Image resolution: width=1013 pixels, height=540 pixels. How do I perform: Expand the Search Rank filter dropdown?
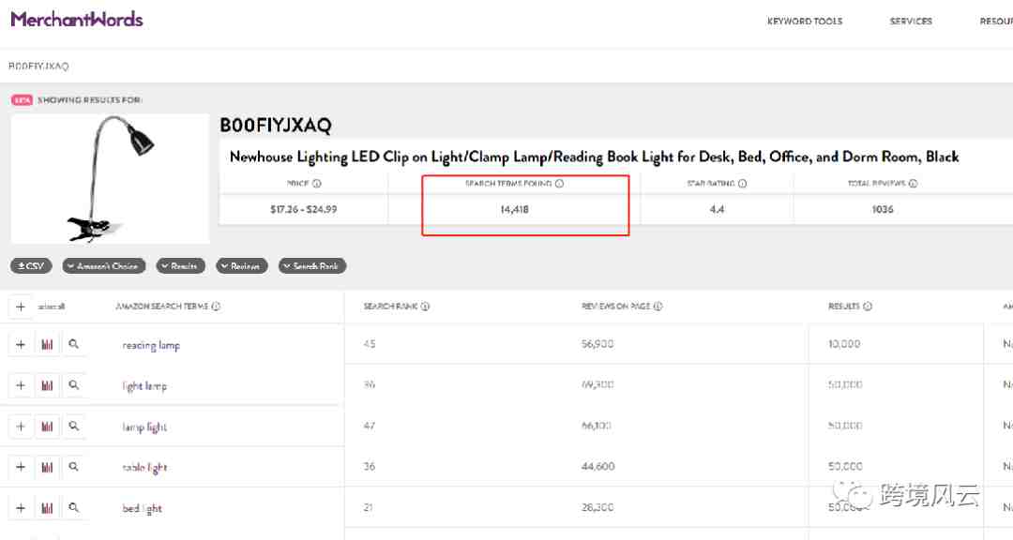pyautogui.click(x=312, y=266)
